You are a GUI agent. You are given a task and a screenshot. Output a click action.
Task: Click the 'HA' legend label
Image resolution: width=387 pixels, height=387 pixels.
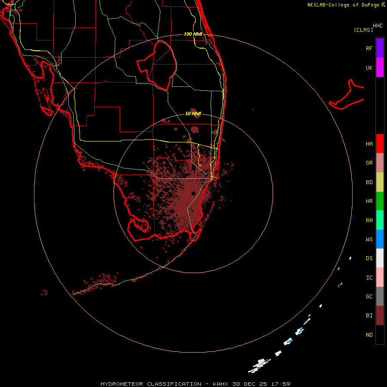pyautogui.click(x=369, y=144)
